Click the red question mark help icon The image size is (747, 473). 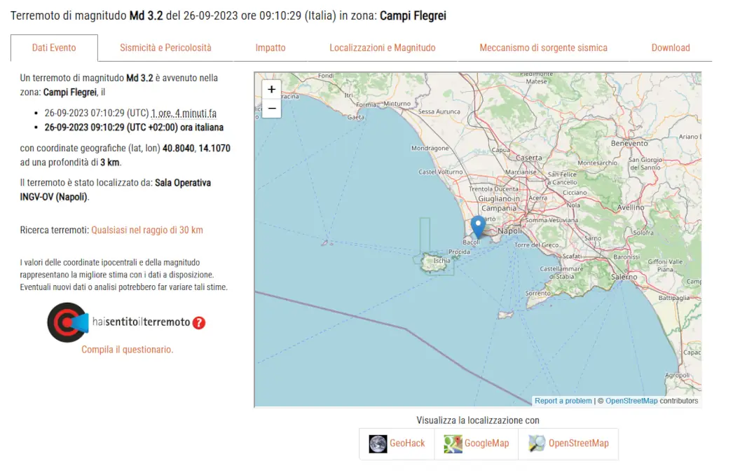pyautogui.click(x=199, y=322)
